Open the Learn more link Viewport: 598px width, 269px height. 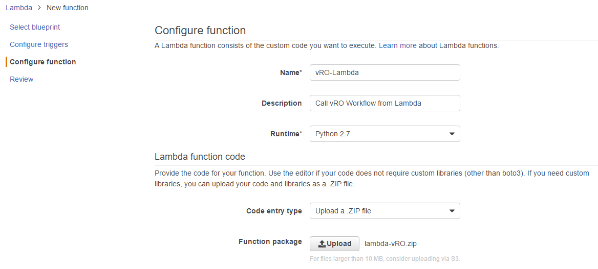(x=397, y=45)
